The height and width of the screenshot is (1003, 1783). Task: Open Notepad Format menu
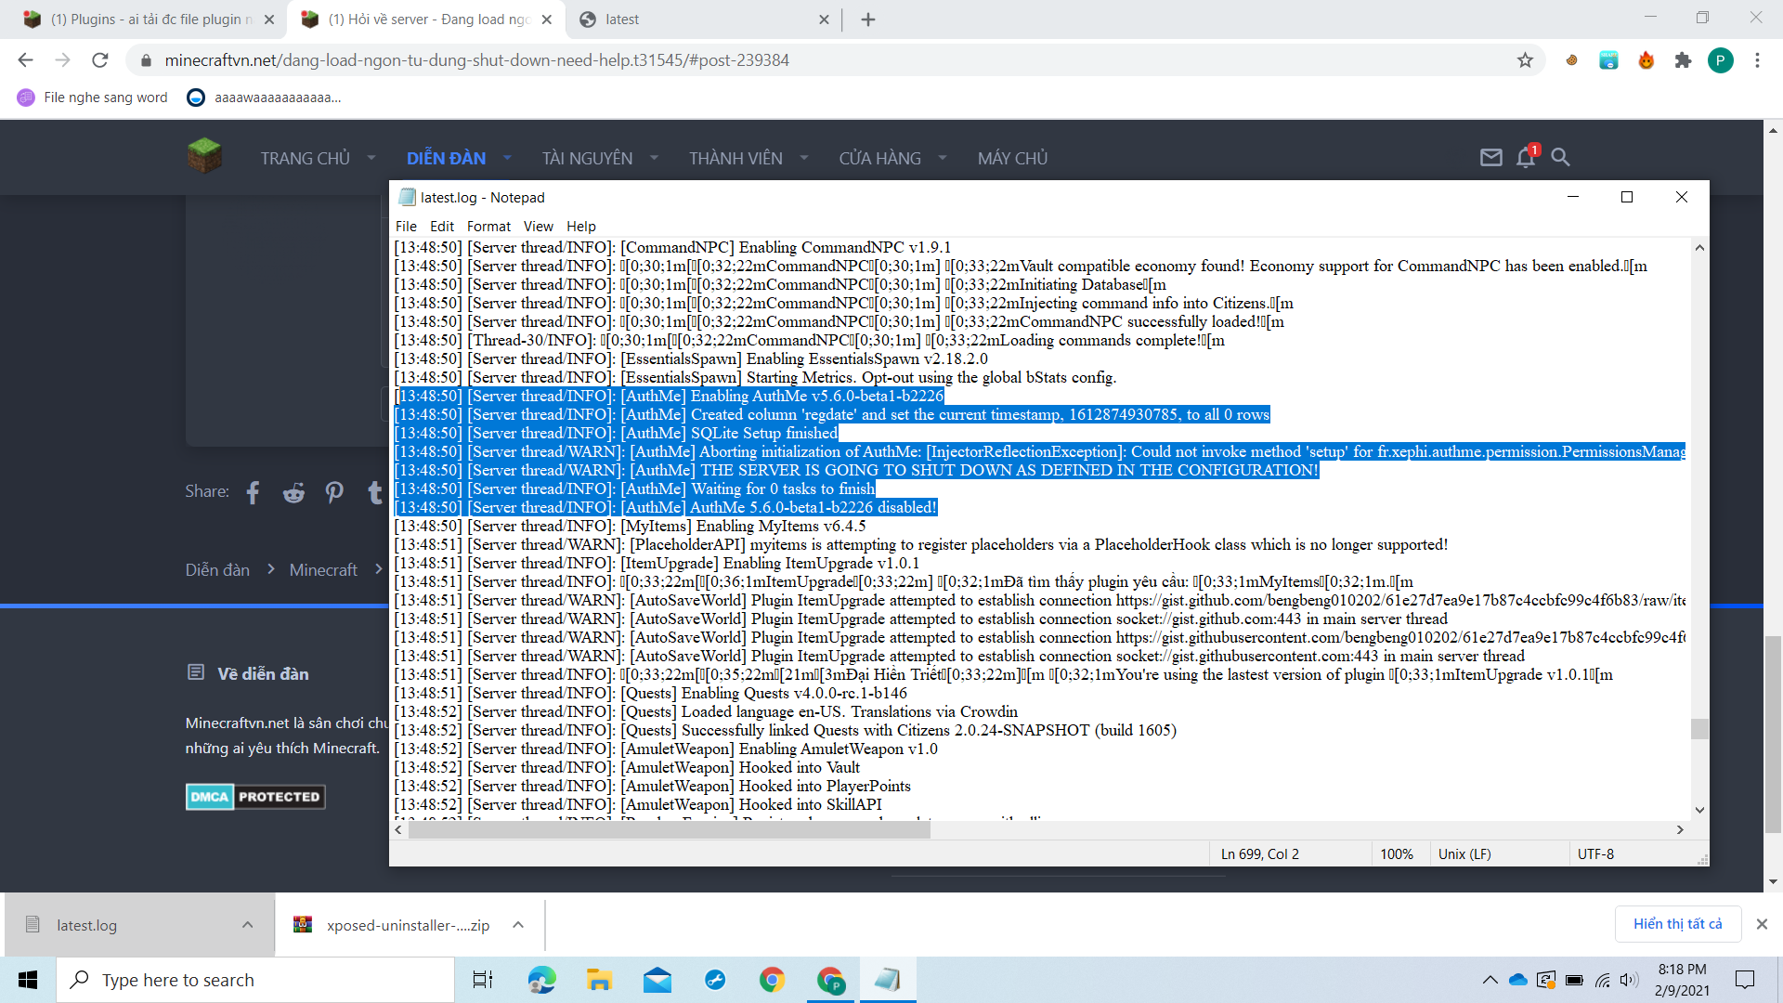(x=488, y=227)
